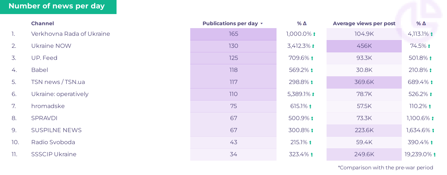Click the up arrow next to 74.5%
Screen dimensions: 447x175
(429, 46)
